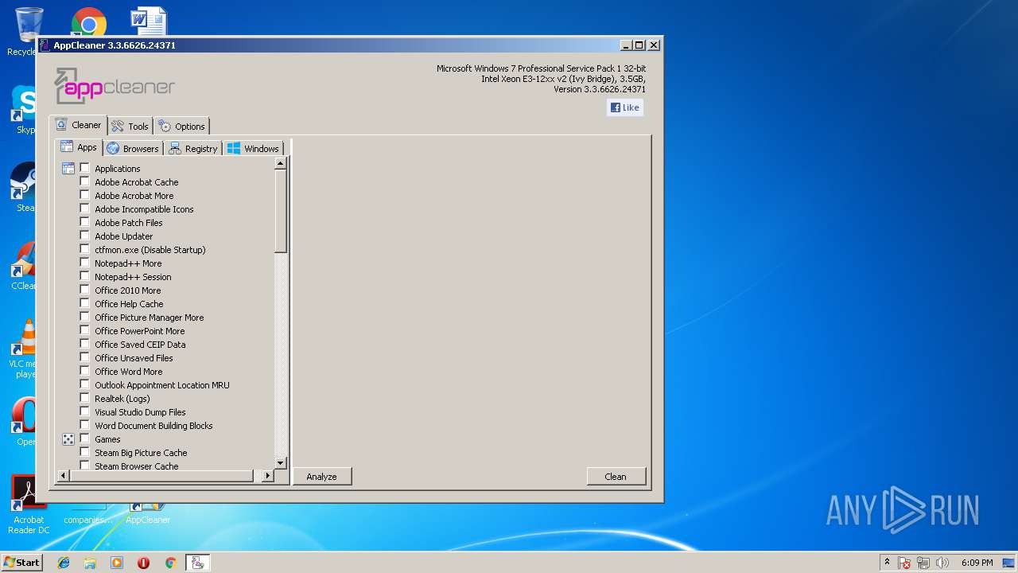This screenshot has width=1018, height=573.
Task: Select the Browsers sub-tab
Action: [133, 149]
